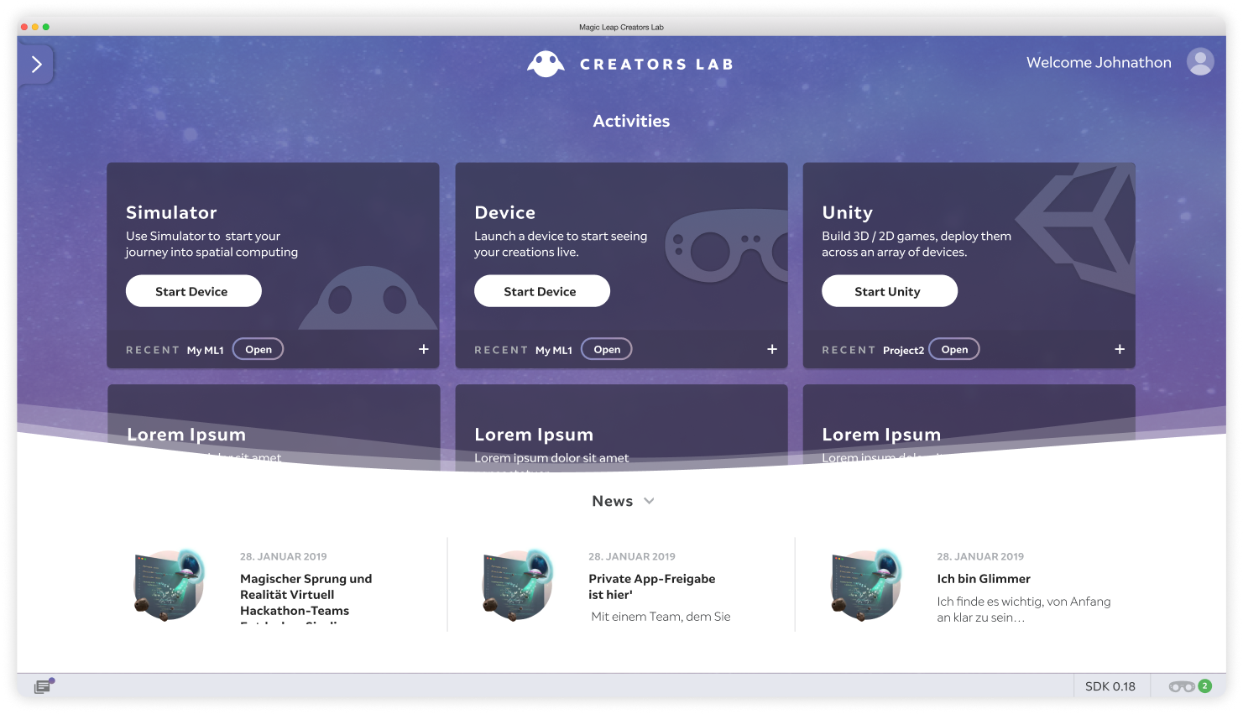Open recent My ML1 in Simulator card

point(258,350)
